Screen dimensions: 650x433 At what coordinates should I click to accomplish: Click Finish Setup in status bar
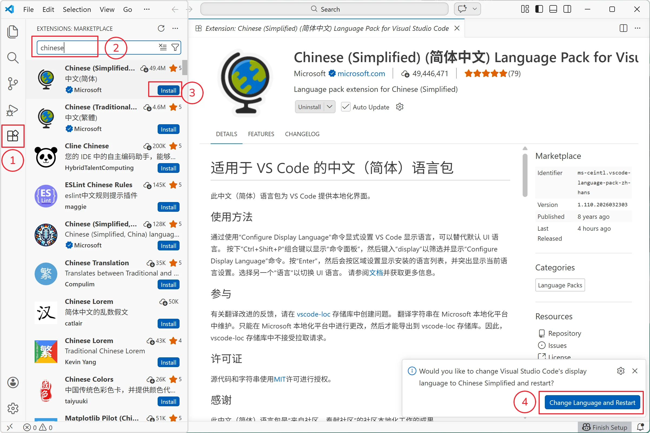604,427
